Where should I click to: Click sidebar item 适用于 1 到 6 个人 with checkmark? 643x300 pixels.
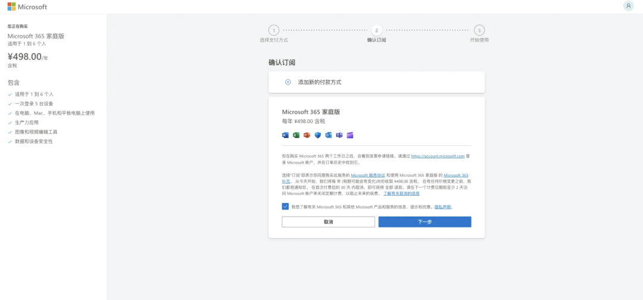coord(34,94)
